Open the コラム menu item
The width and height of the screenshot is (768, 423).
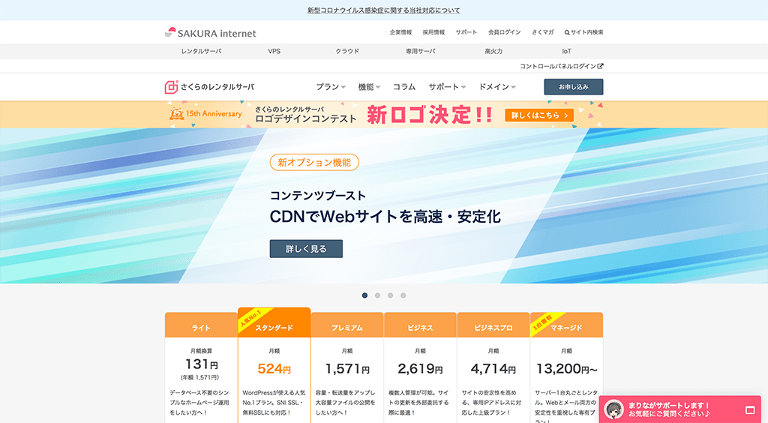tap(404, 87)
